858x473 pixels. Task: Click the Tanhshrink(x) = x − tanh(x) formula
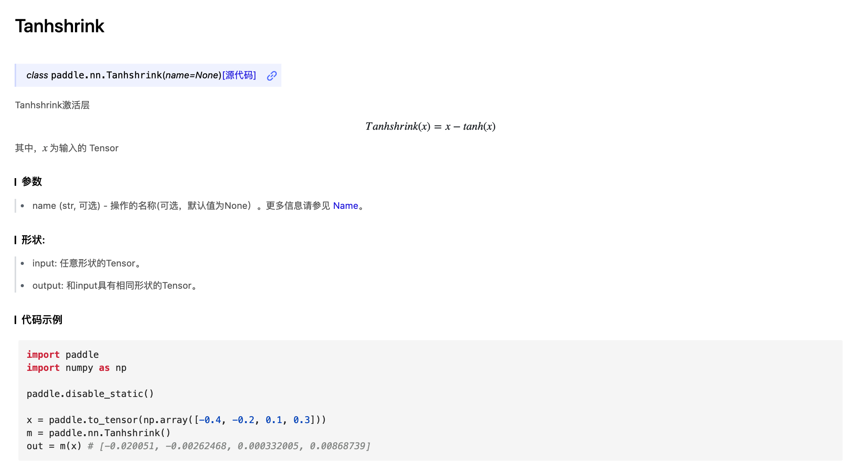pos(430,126)
